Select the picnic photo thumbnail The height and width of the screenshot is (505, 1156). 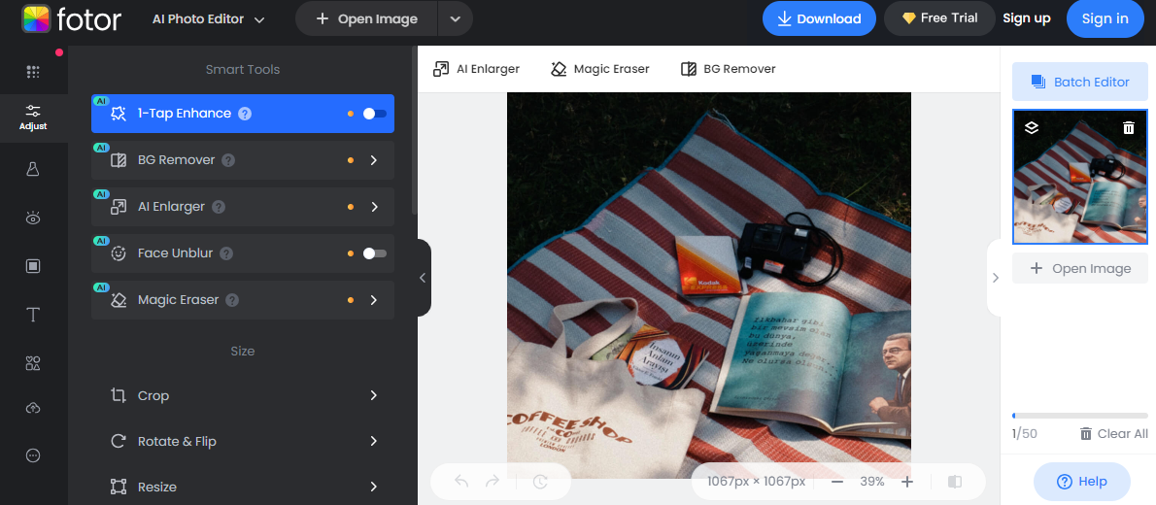point(1080,177)
